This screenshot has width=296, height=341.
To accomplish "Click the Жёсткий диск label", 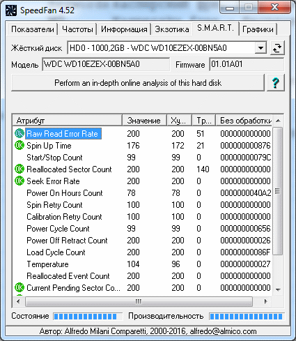I will click(36, 48).
